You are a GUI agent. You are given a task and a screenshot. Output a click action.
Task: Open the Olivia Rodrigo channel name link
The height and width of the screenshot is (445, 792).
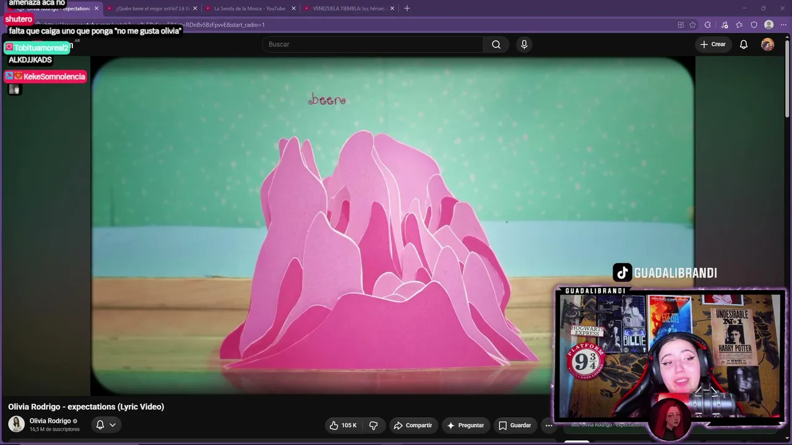(x=50, y=421)
